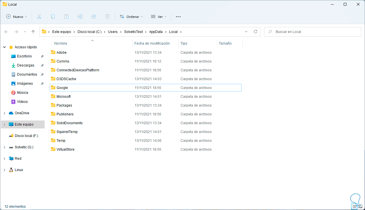Switch to large thumbnails view icon

360,207
